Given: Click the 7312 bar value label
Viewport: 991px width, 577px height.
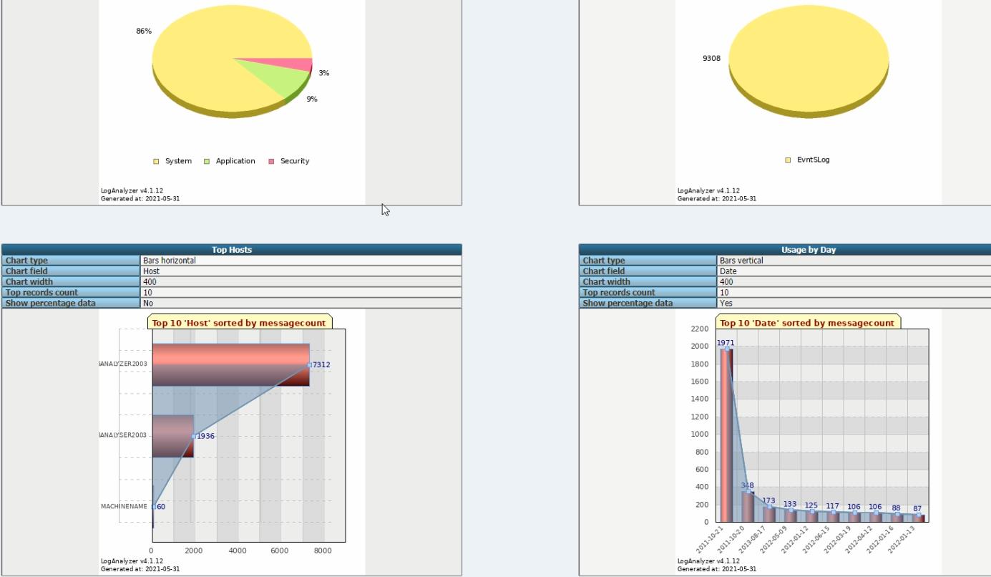Looking at the screenshot, I should [321, 365].
